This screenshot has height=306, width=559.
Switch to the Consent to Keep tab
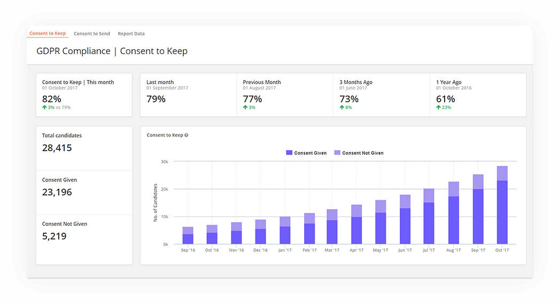[x=48, y=33]
